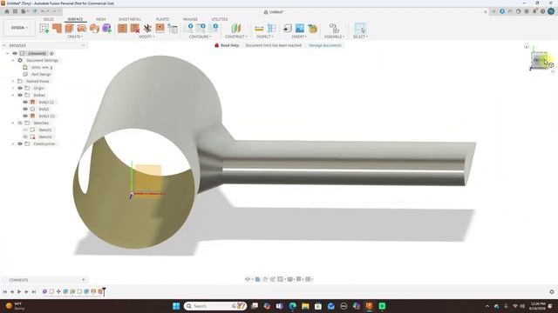Collapse the Document Settings node
Screen dimensions: 558x313
[13, 60]
